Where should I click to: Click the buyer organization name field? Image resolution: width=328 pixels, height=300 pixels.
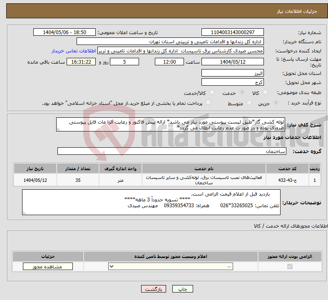170,41
